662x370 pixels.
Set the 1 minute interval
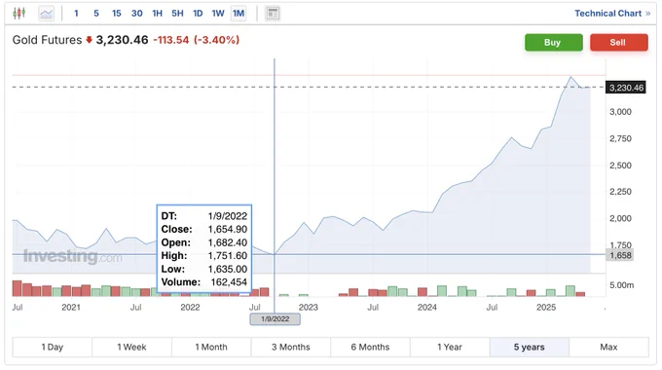pos(76,14)
